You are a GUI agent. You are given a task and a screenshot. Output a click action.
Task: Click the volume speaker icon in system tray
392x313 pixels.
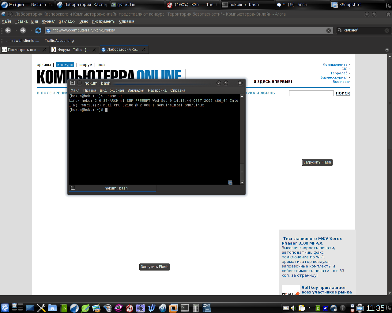pos(293,308)
